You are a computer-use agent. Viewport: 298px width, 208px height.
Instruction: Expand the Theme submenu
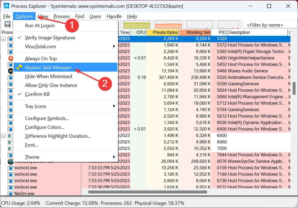[x=65, y=157]
